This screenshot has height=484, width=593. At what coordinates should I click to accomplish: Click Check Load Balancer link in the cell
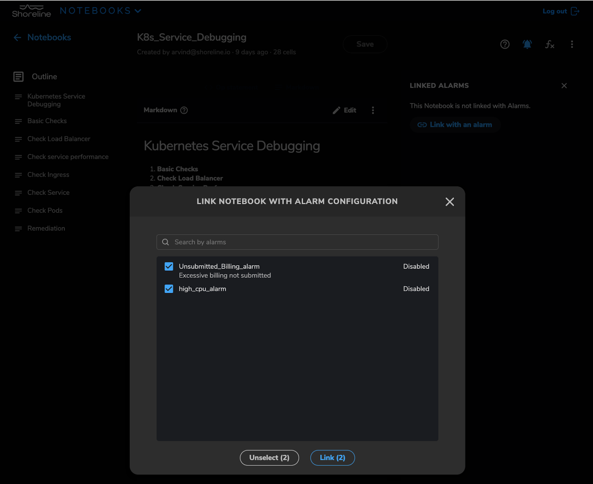click(x=190, y=178)
